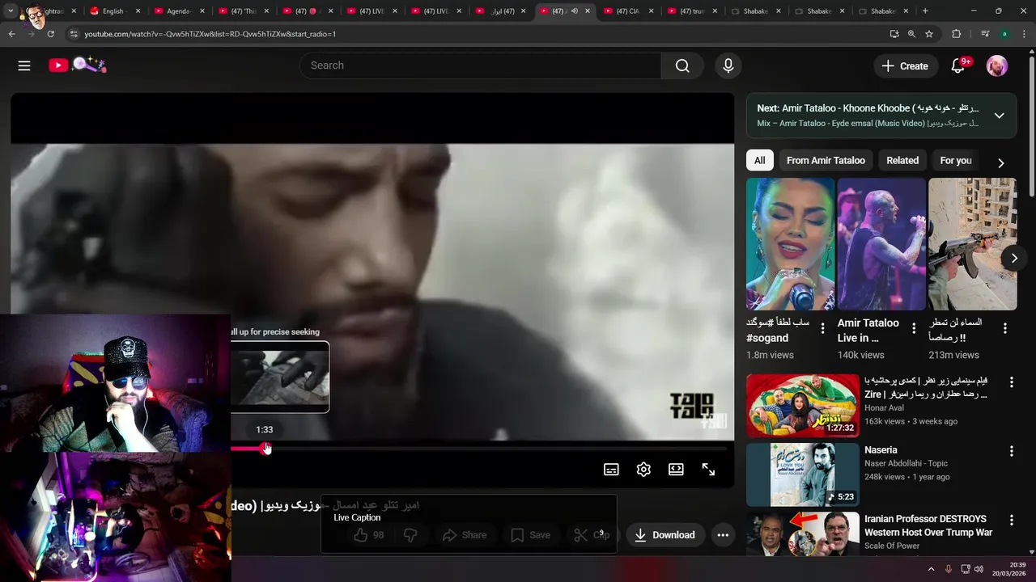Open the browser extensions puzzle icon
Viewport: 1036px width, 582px height.
coord(957,34)
